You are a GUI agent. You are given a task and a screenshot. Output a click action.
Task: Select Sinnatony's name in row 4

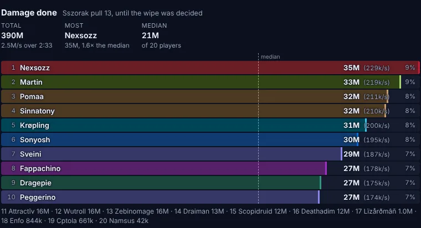pyautogui.click(x=37, y=111)
